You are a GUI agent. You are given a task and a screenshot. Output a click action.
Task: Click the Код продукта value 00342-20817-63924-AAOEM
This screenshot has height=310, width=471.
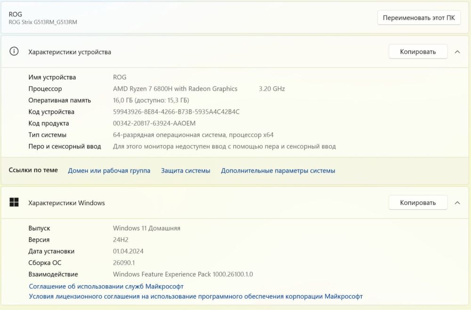coord(154,123)
